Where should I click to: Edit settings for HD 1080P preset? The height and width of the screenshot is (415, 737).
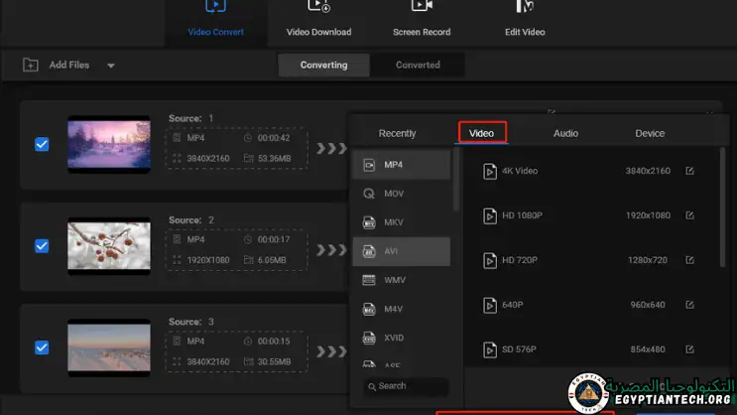(689, 215)
